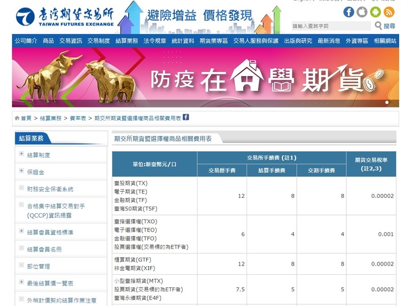410x306 pixels.
Task: Open the 交易資訊 menu
Action: pyautogui.click(x=71, y=41)
